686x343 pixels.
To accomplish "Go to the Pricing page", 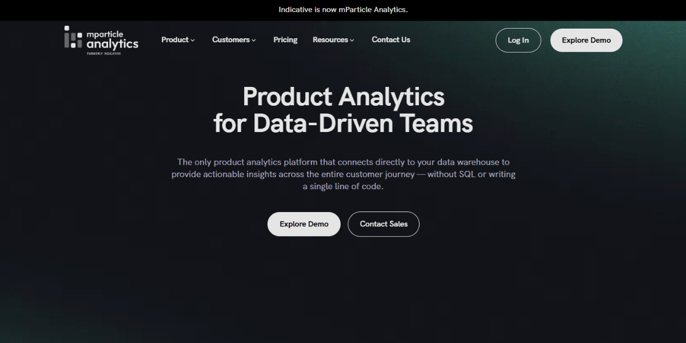I will (x=285, y=40).
